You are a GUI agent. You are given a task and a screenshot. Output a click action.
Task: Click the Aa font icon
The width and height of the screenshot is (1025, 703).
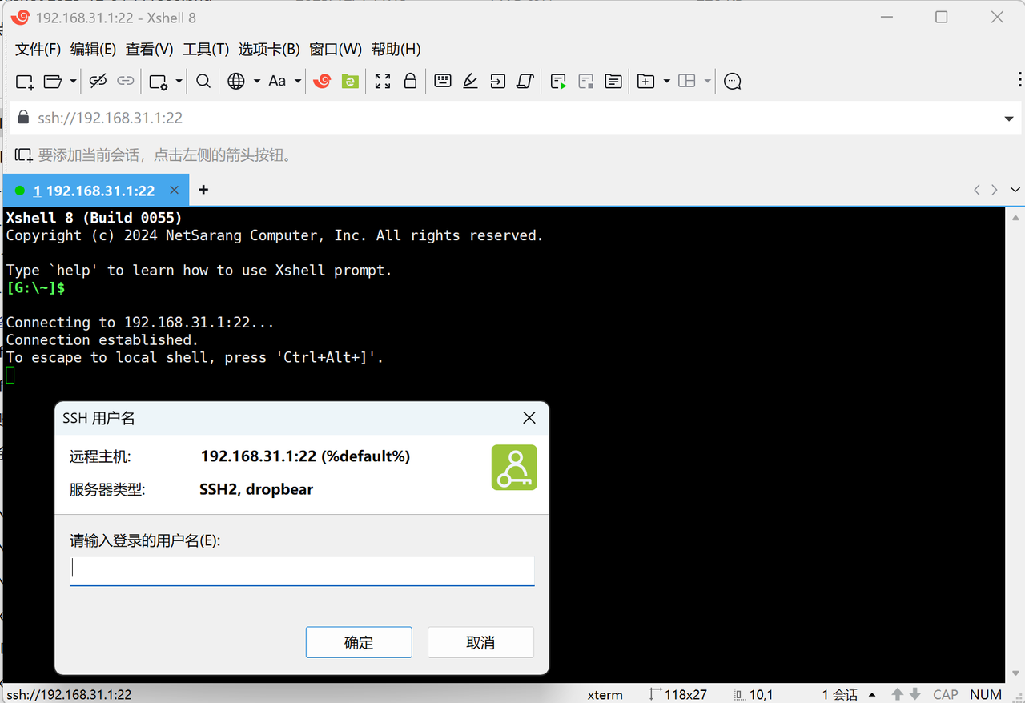coord(277,81)
